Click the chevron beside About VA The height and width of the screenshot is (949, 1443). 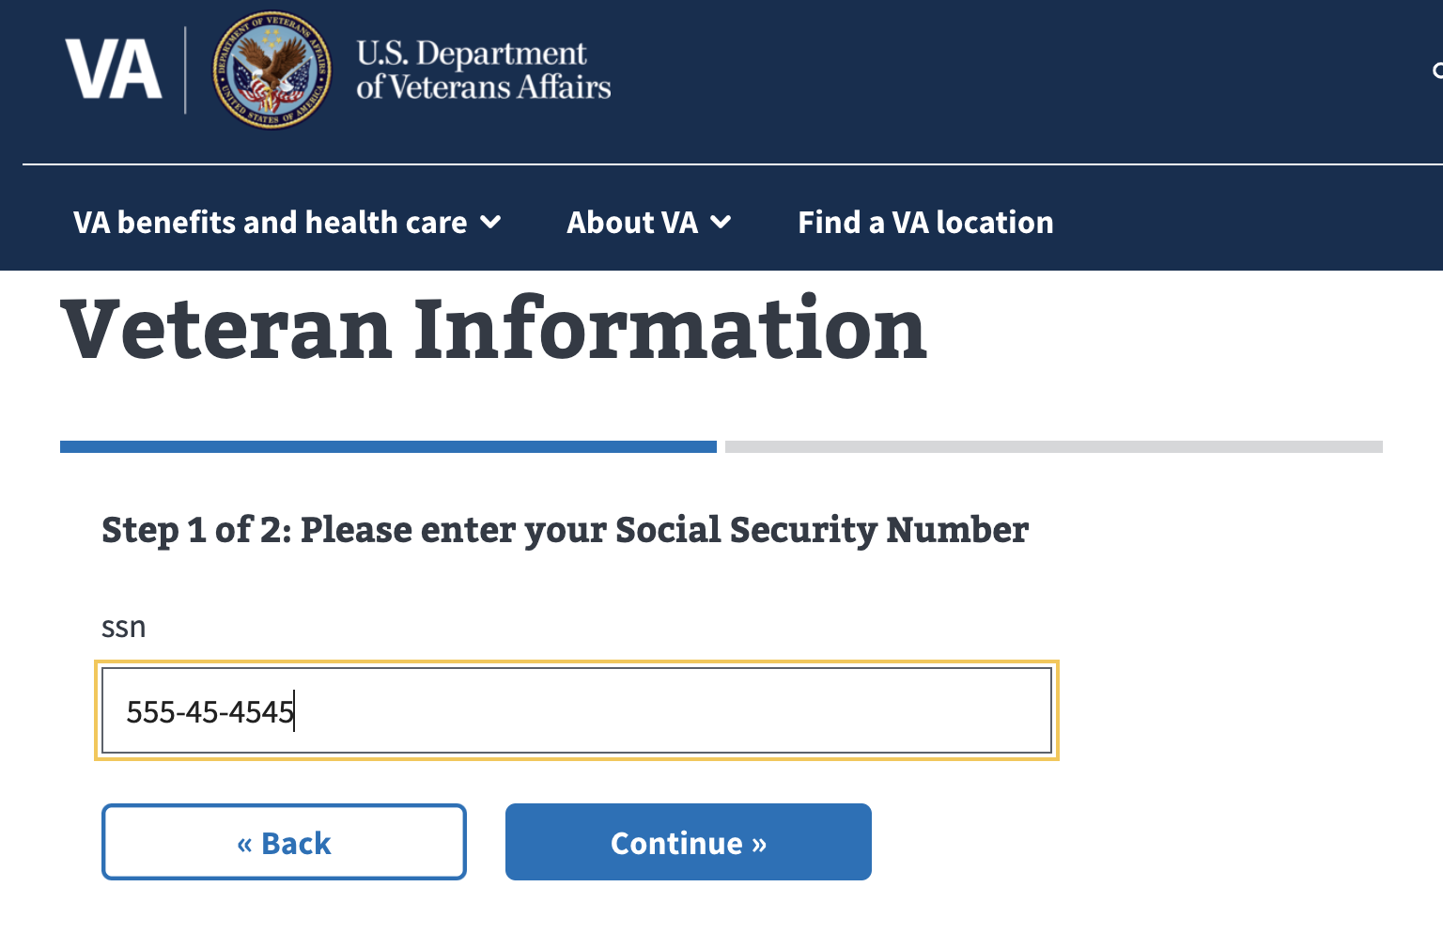[x=721, y=223]
